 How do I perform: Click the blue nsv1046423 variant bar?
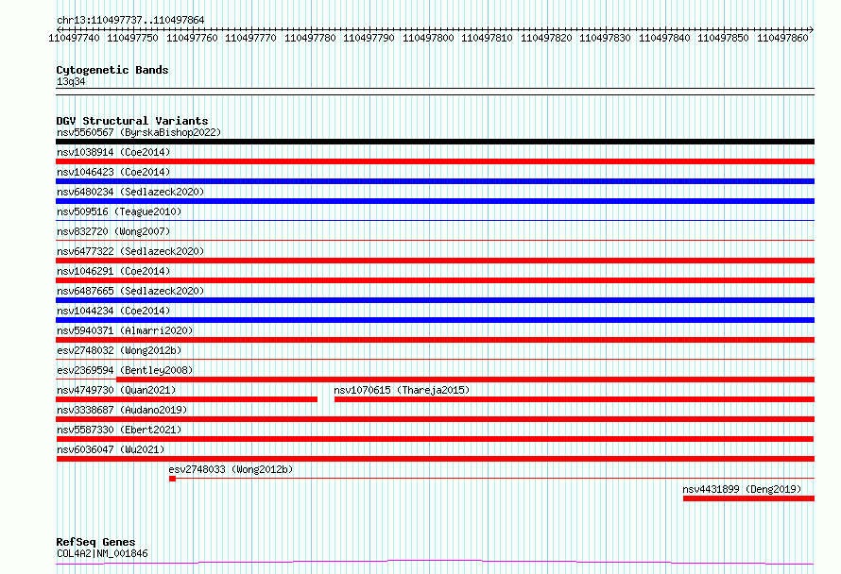pyautogui.click(x=435, y=181)
